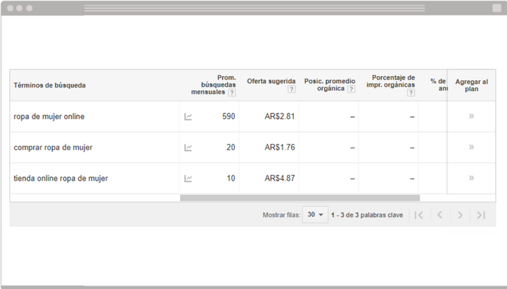Add tienda online ropa de mujer to plan
This screenshot has width=507, height=289.
click(x=472, y=178)
